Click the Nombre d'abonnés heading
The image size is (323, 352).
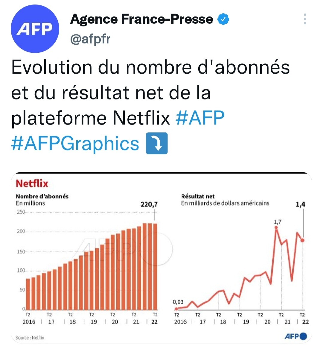click(42, 196)
